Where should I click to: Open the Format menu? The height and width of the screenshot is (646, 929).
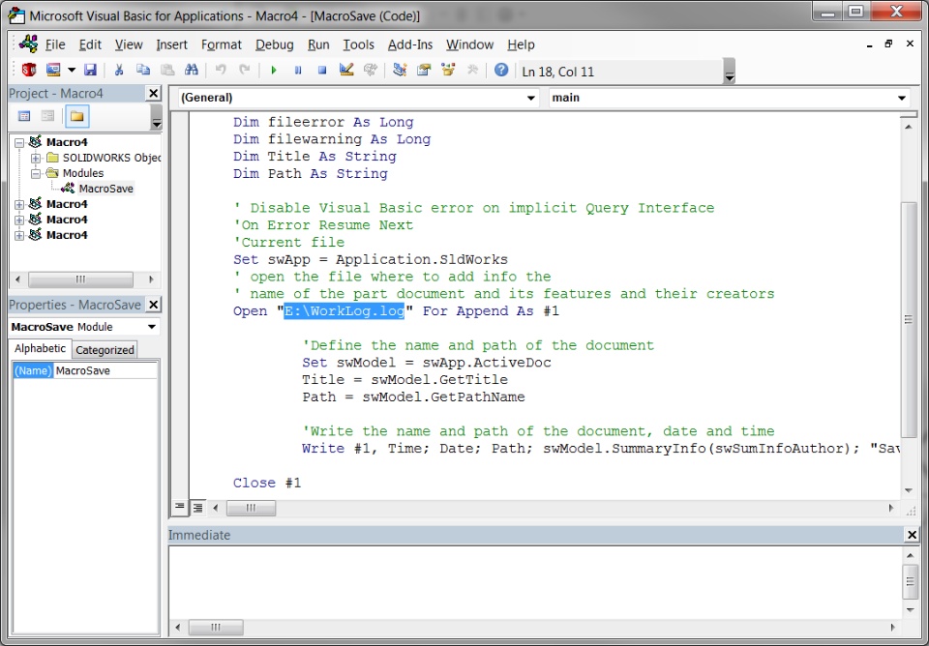click(x=221, y=44)
